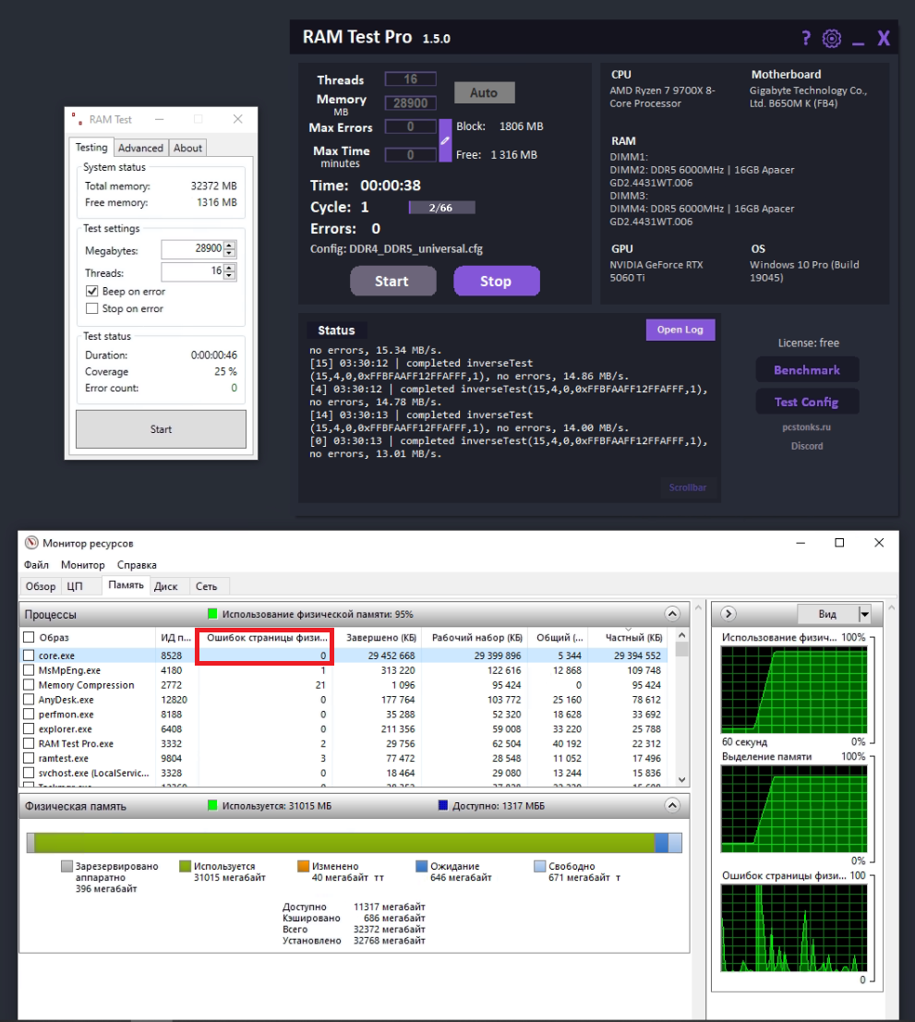This screenshot has height=1022, width=915.
Task: Click the Auto button
Action: point(484,92)
